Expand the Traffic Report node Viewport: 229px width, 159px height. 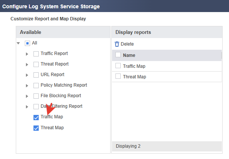pos(27,54)
